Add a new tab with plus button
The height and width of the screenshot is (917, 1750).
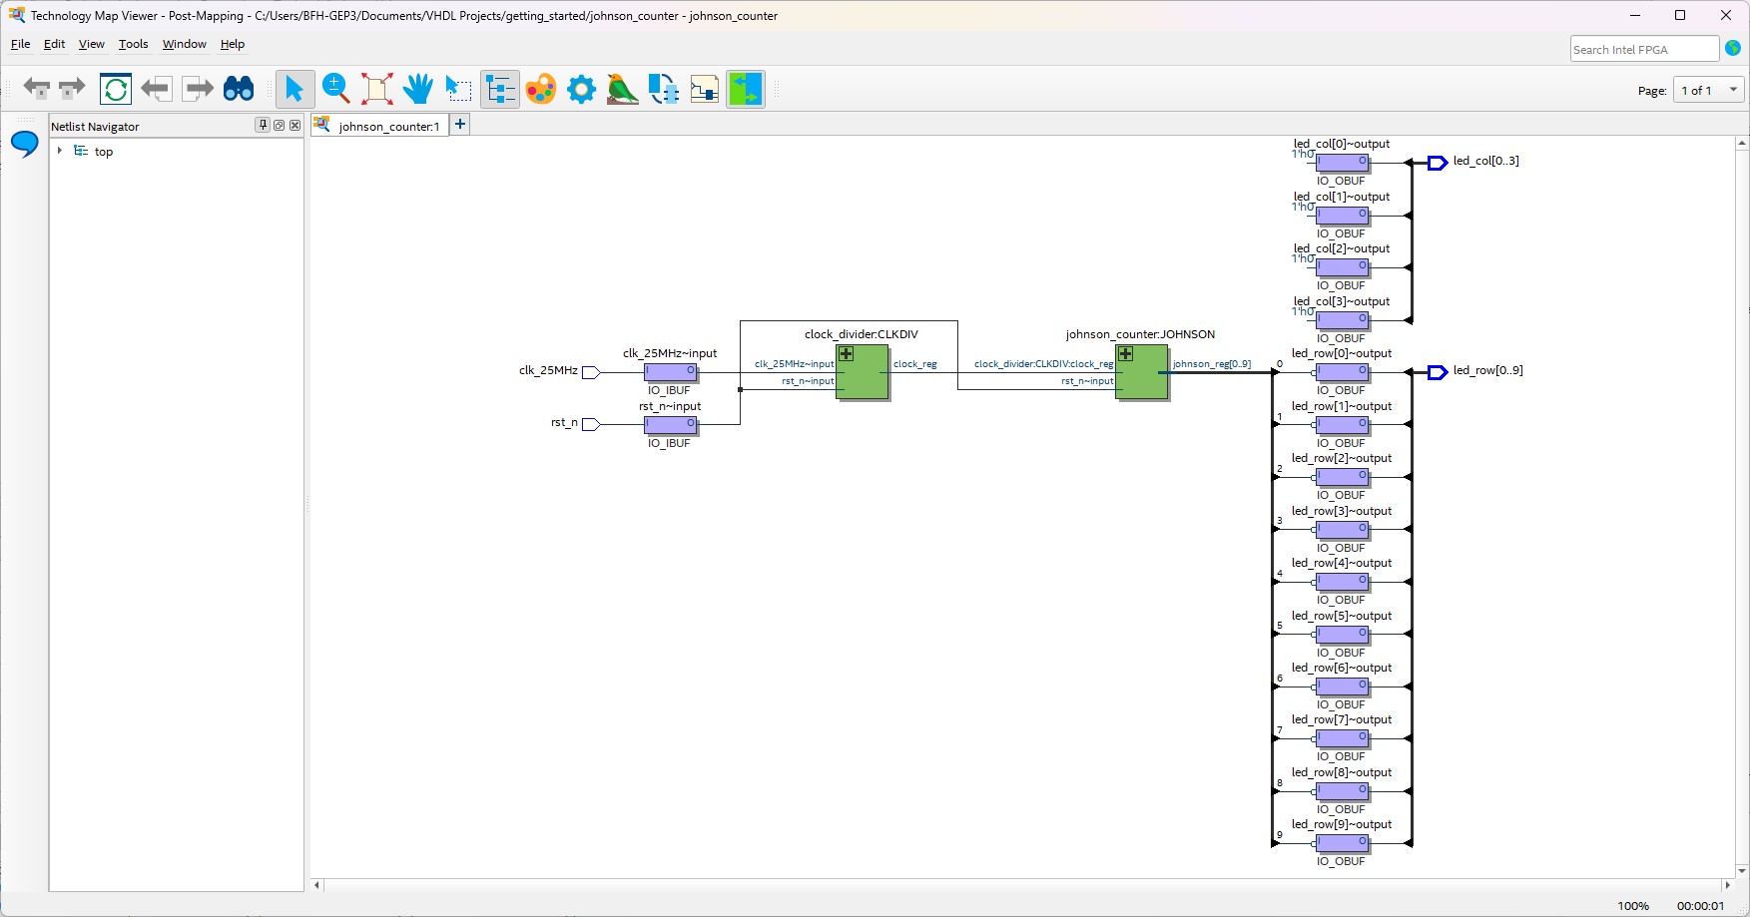[460, 125]
